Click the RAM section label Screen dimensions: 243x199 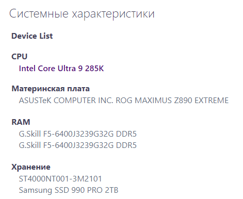[21, 122]
